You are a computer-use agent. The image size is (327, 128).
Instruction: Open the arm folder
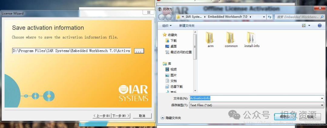tap(210, 40)
